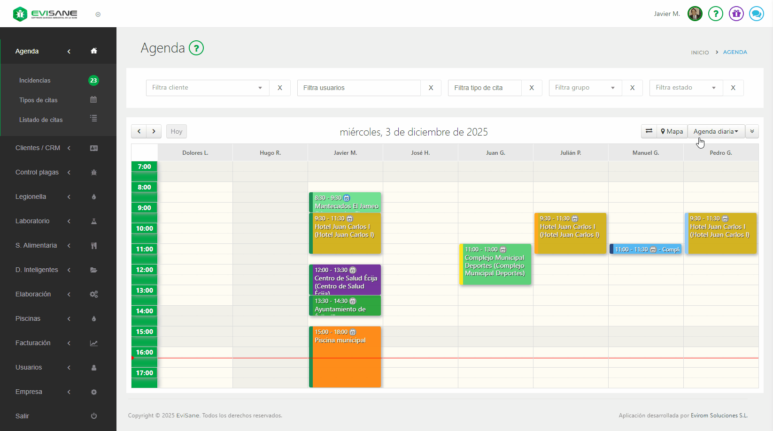
Task: Expand the Legionella sidebar section
Action: [31, 197]
